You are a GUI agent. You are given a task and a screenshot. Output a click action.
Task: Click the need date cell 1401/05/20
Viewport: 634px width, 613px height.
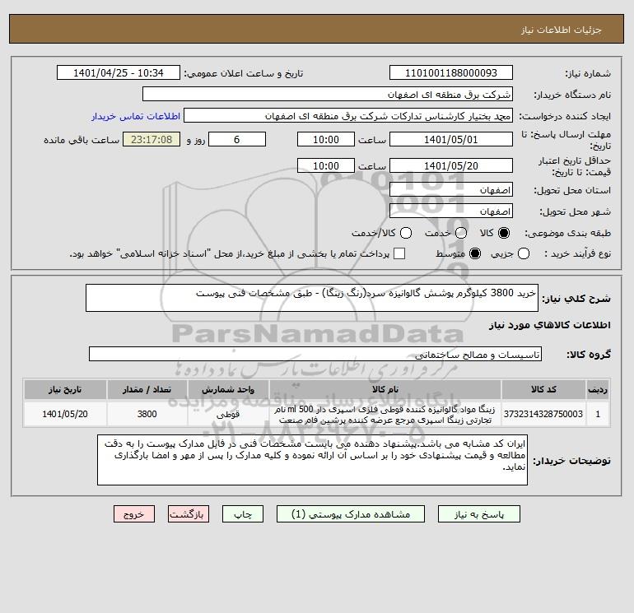[65, 414]
